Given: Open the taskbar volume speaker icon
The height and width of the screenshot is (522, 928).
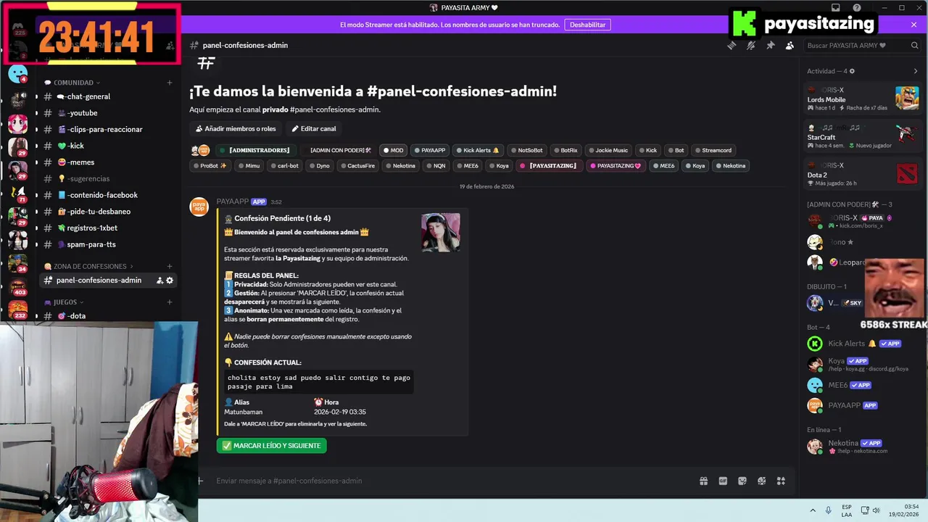Looking at the screenshot, I should (x=876, y=510).
